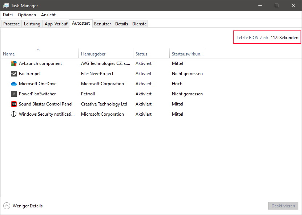Click the Task-Manager title bar icon
Image resolution: width=302 pixels, height=215 pixels.
(x=6, y=5)
